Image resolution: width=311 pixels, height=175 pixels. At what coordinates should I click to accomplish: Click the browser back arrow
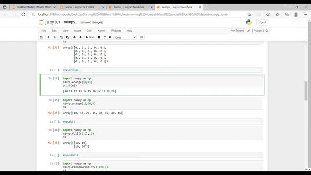(x=6, y=14)
